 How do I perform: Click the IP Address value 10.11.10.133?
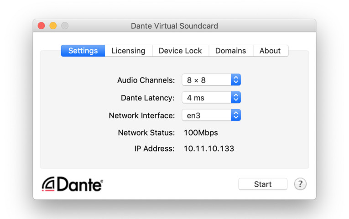(x=209, y=148)
